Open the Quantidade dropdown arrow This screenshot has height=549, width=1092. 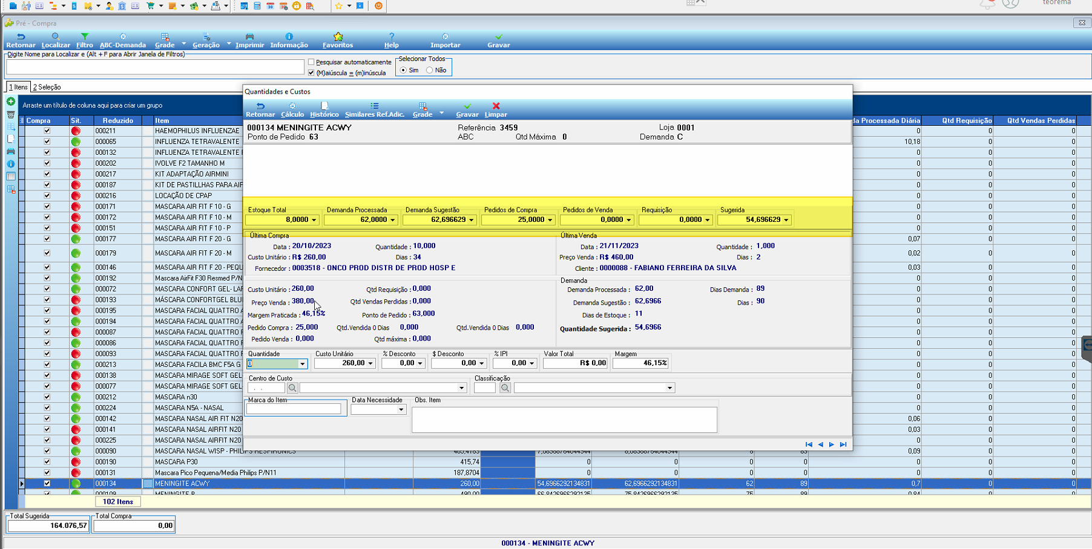[302, 363]
